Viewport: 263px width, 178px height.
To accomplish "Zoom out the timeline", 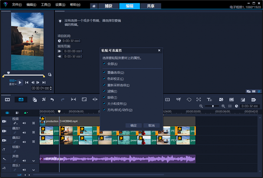I will (201, 106).
